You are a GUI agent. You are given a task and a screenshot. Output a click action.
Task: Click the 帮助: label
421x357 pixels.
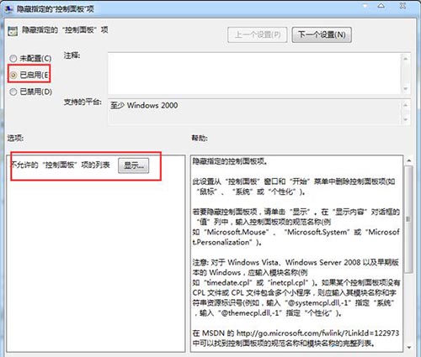200,138
